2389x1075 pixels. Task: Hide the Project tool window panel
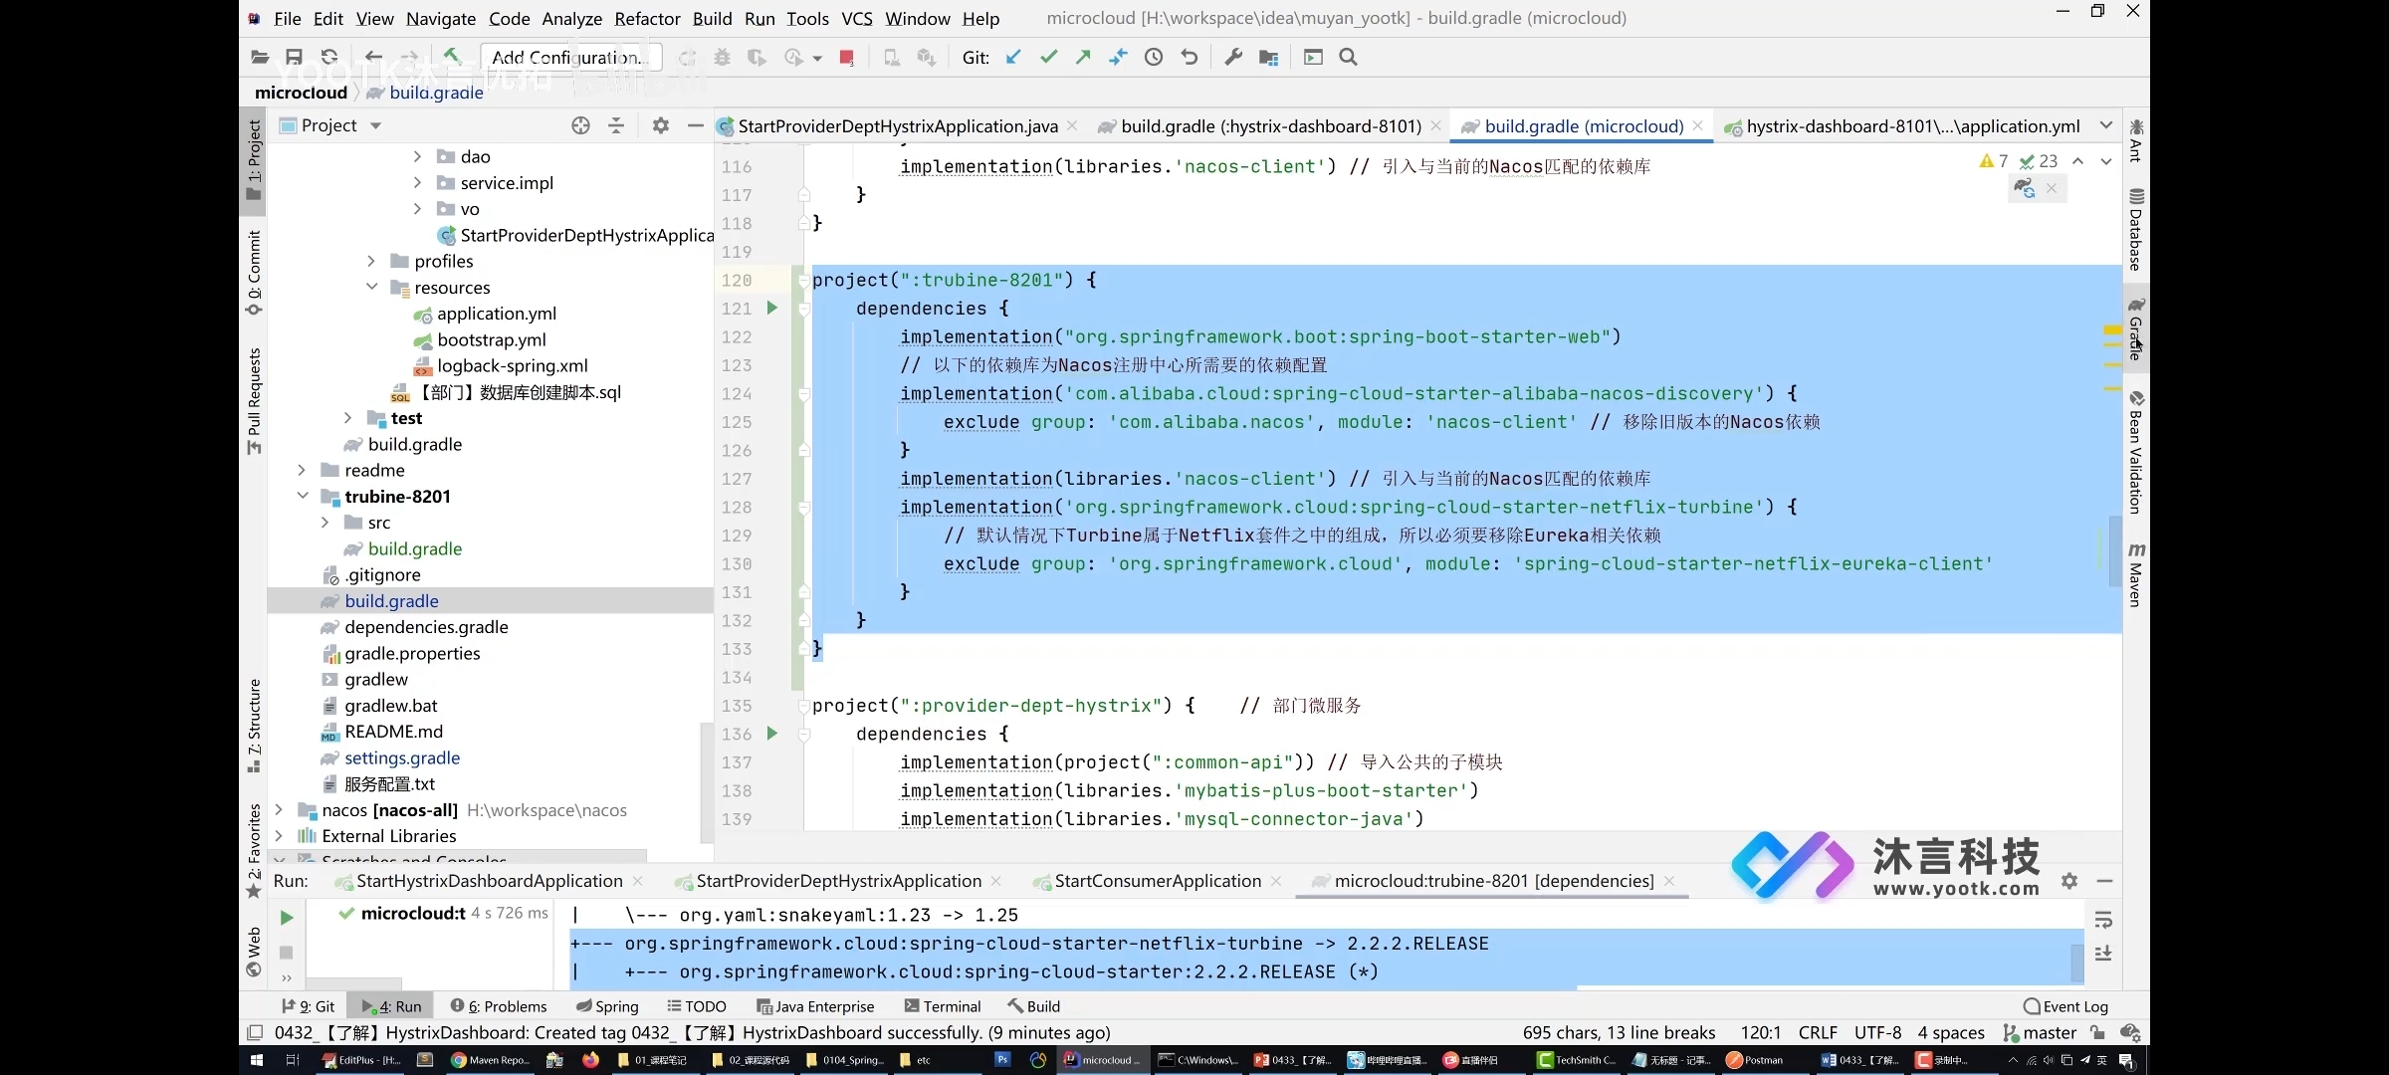696,125
